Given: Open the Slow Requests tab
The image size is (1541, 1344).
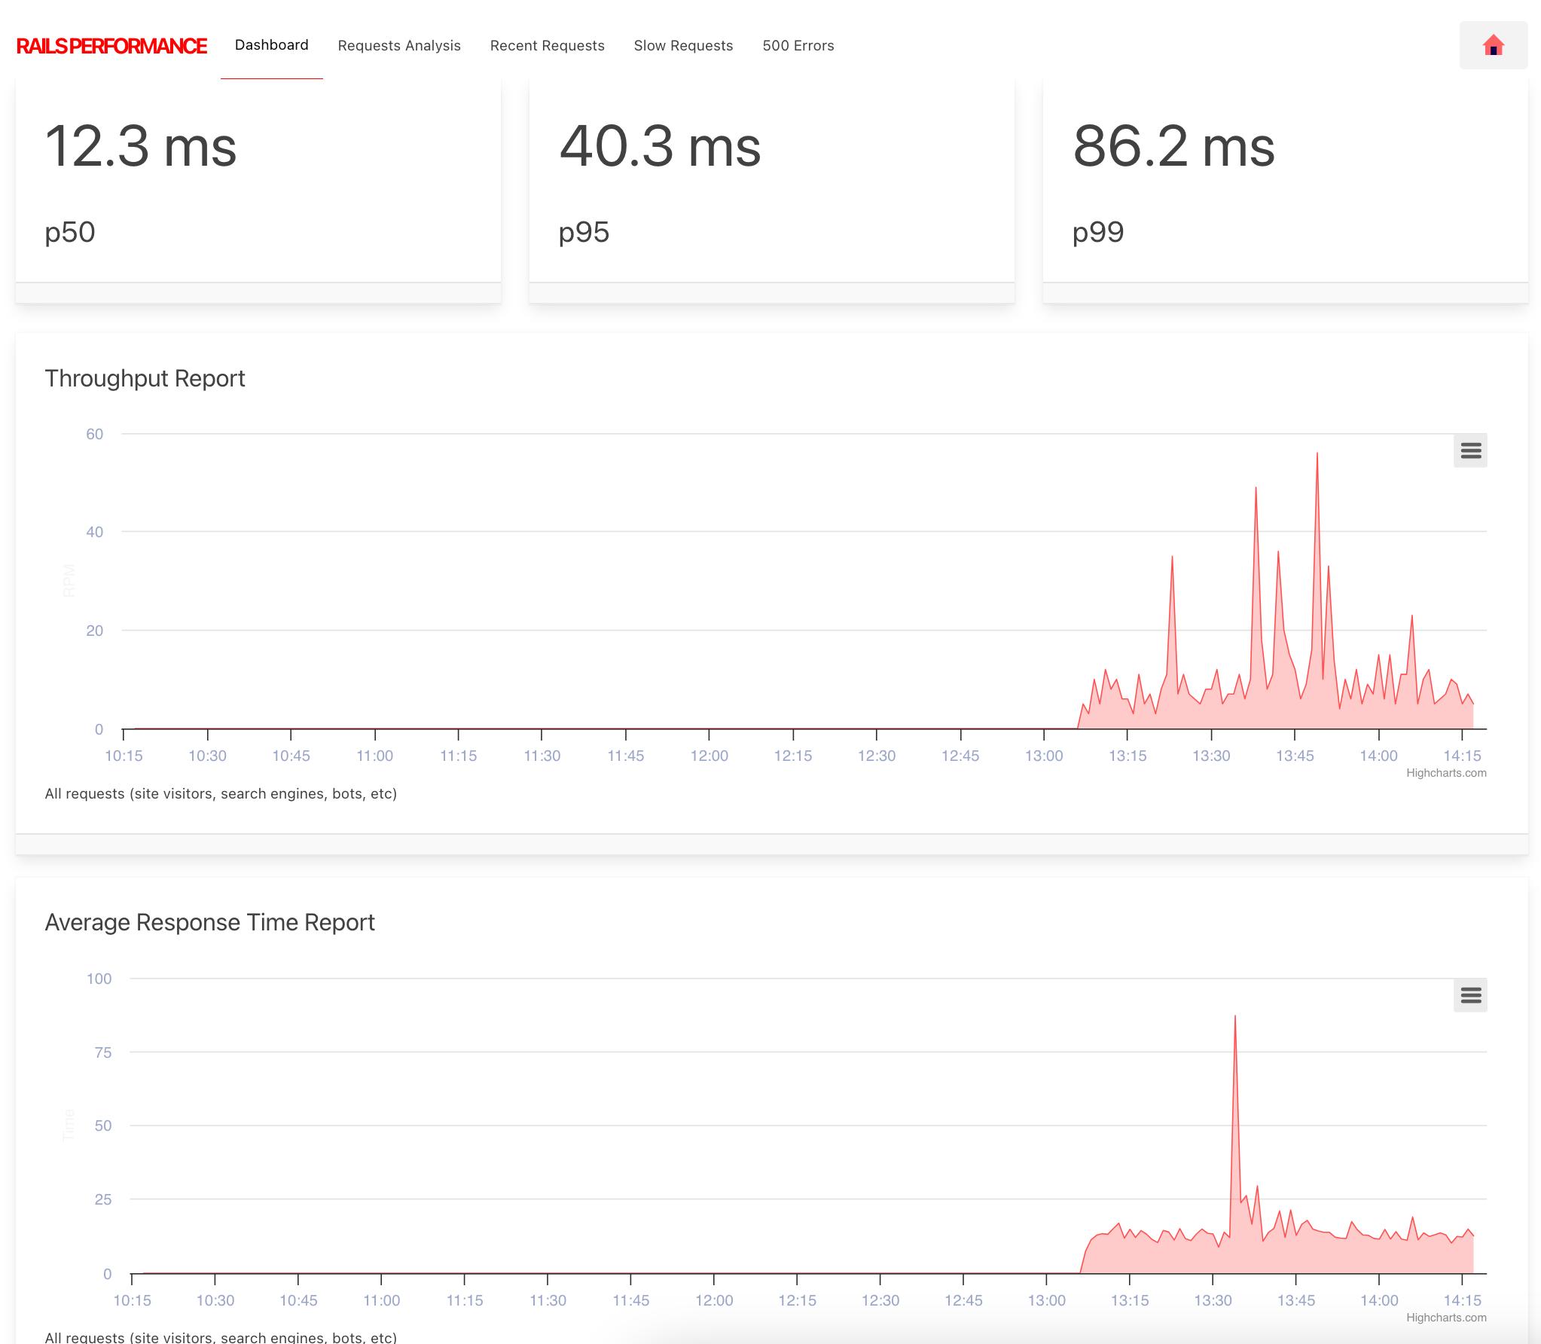Looking at the screenshot, I should 683,45.
